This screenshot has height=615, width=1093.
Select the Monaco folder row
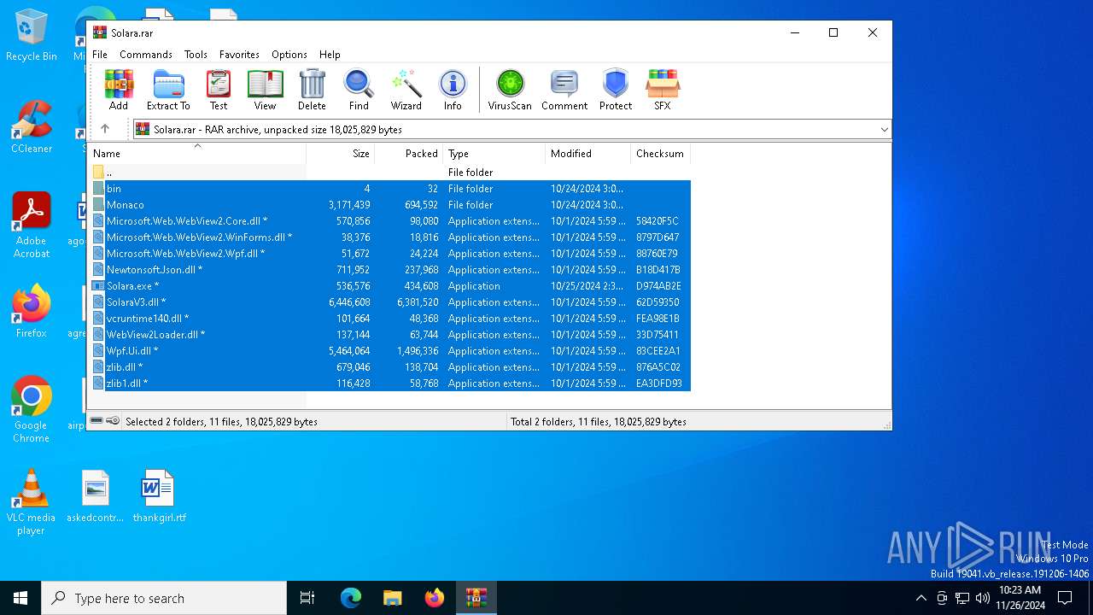click(x=389, y=204)
